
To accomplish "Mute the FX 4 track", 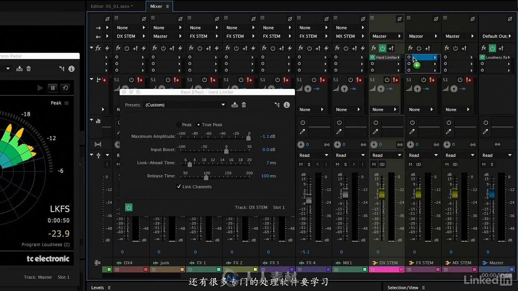I will (x=301, y=164).
